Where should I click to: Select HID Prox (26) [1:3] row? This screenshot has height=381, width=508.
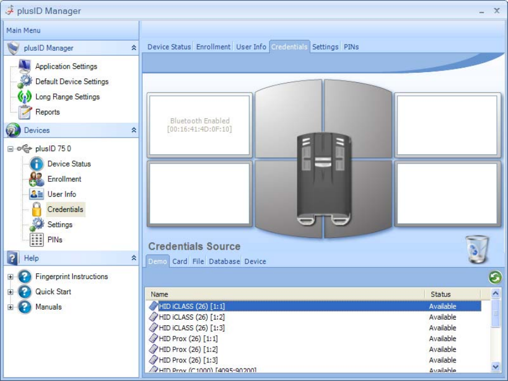tap(315, 360)
